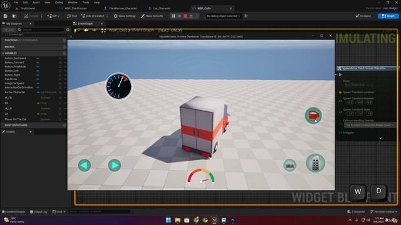Click the graph Forward navigation arrow
The width and height of the screenshot is (401, 225).
[95, 31]
